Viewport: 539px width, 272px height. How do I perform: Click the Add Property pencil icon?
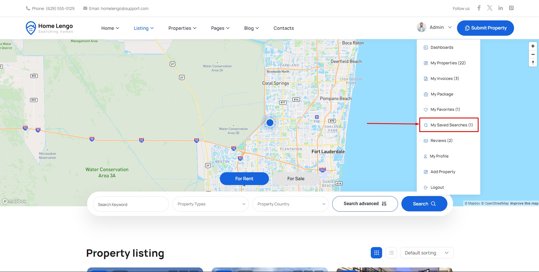(x=426, y=172)
